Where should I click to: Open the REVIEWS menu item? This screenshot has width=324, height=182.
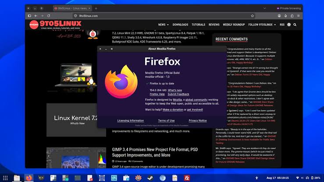click(214, 25)
